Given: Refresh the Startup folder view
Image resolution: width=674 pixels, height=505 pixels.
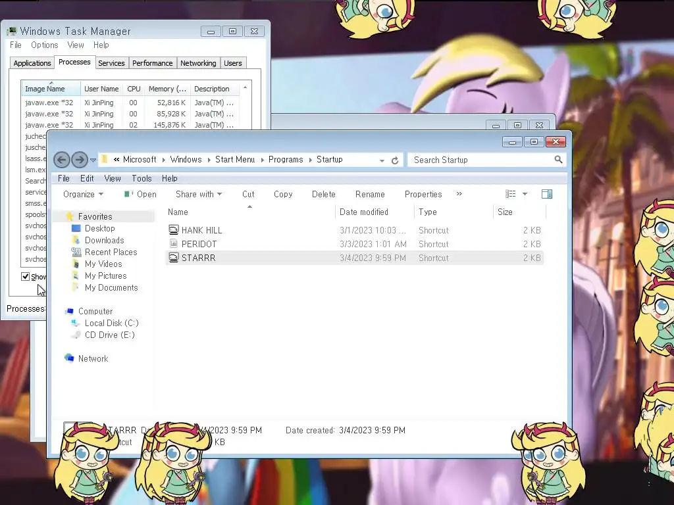Looking at the screenshot, I should (x=395, y=160).
